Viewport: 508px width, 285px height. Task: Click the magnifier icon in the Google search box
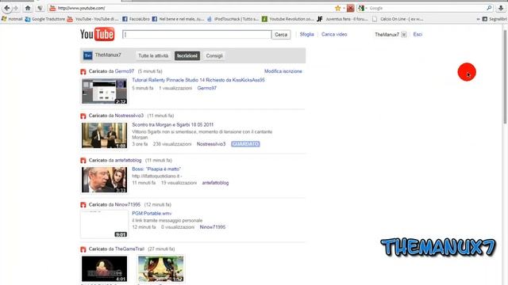pyautogui.click(x=489, y=8)
